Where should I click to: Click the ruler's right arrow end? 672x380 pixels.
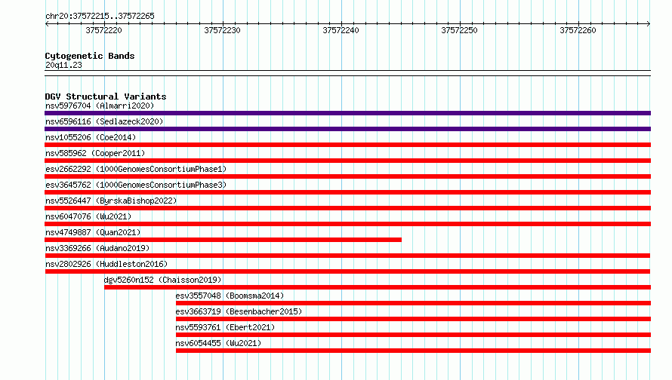coord(649,24)
